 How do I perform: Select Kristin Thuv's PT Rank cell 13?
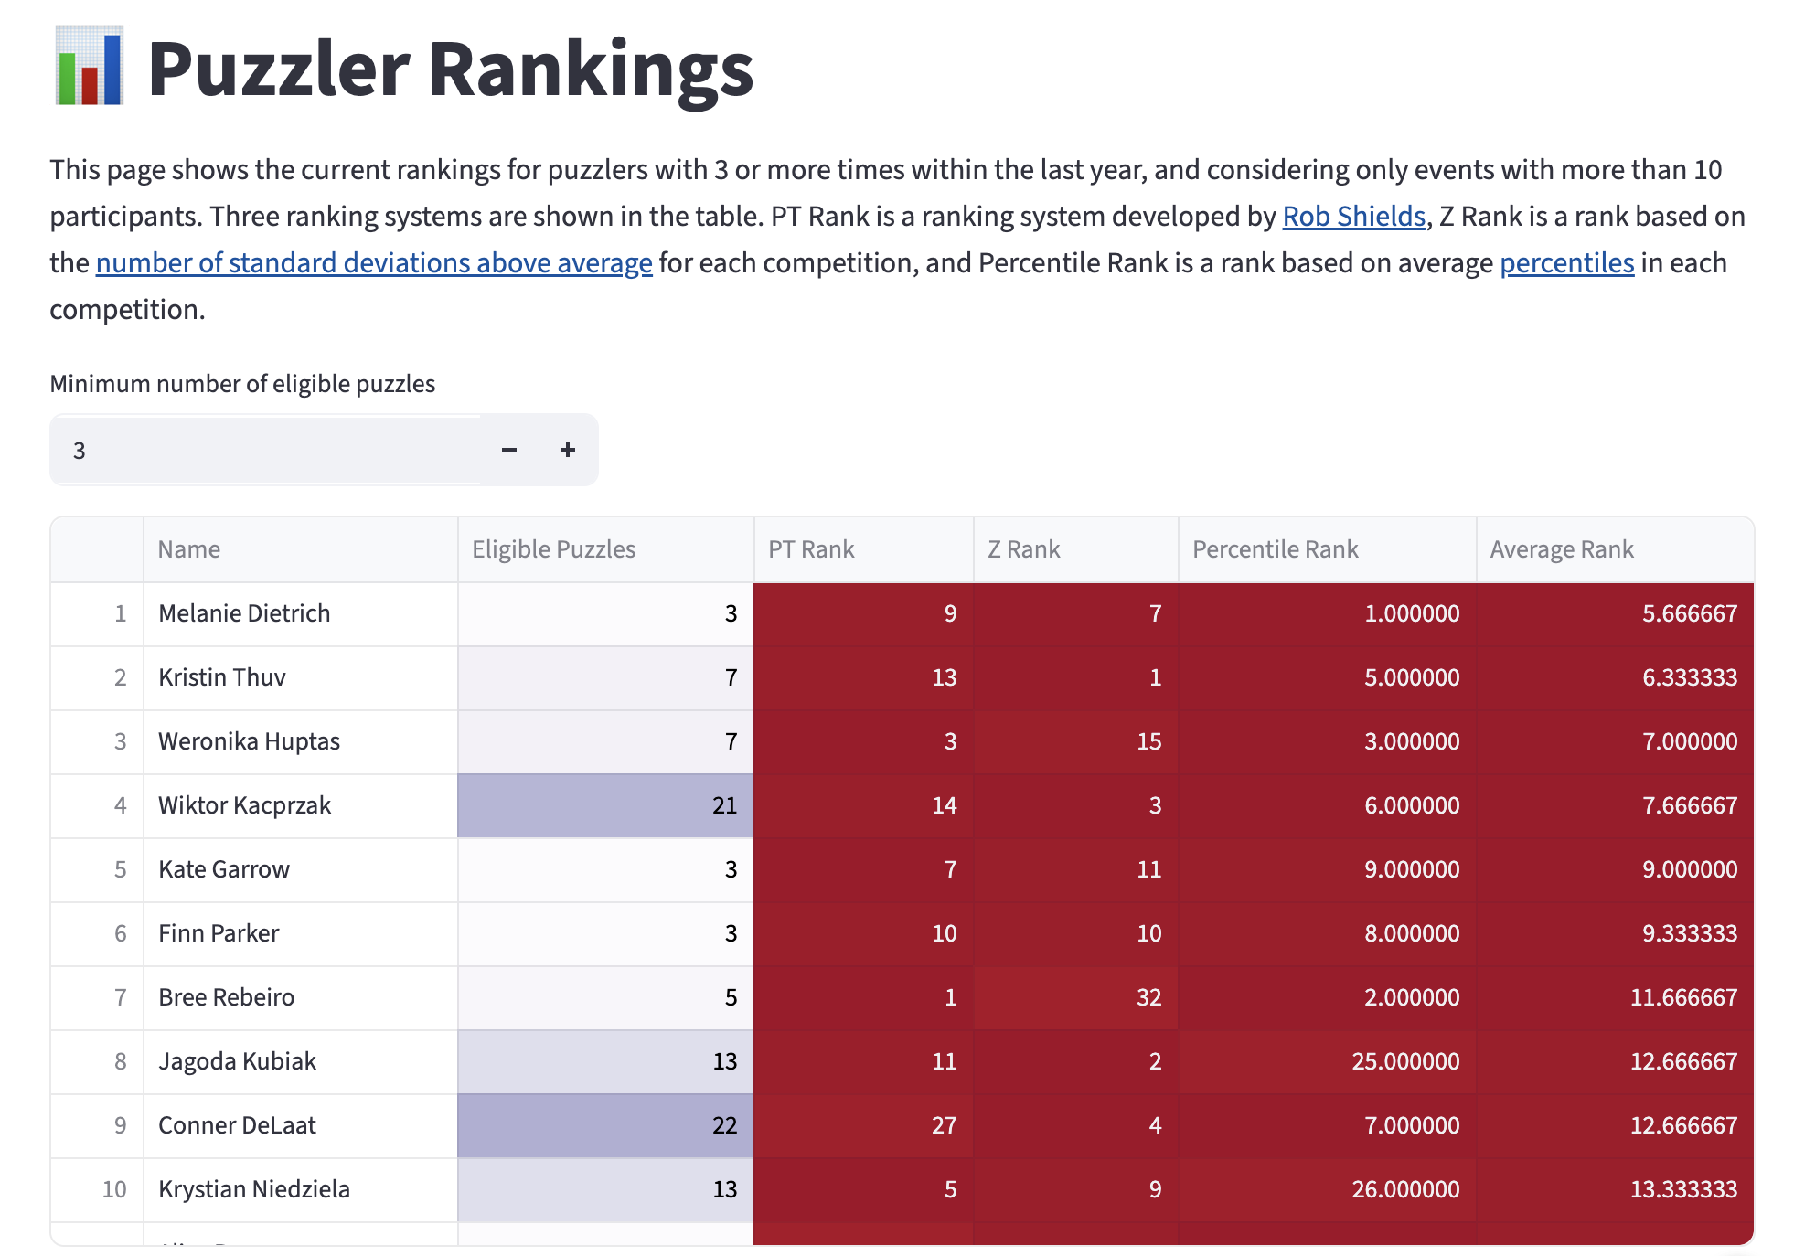863,677
